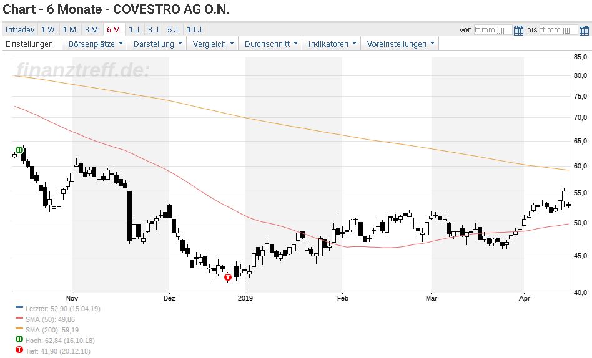Screen dimensions: 592x358
Task: Expand the Vergleich dropdown
Action: tap(213, 44)
